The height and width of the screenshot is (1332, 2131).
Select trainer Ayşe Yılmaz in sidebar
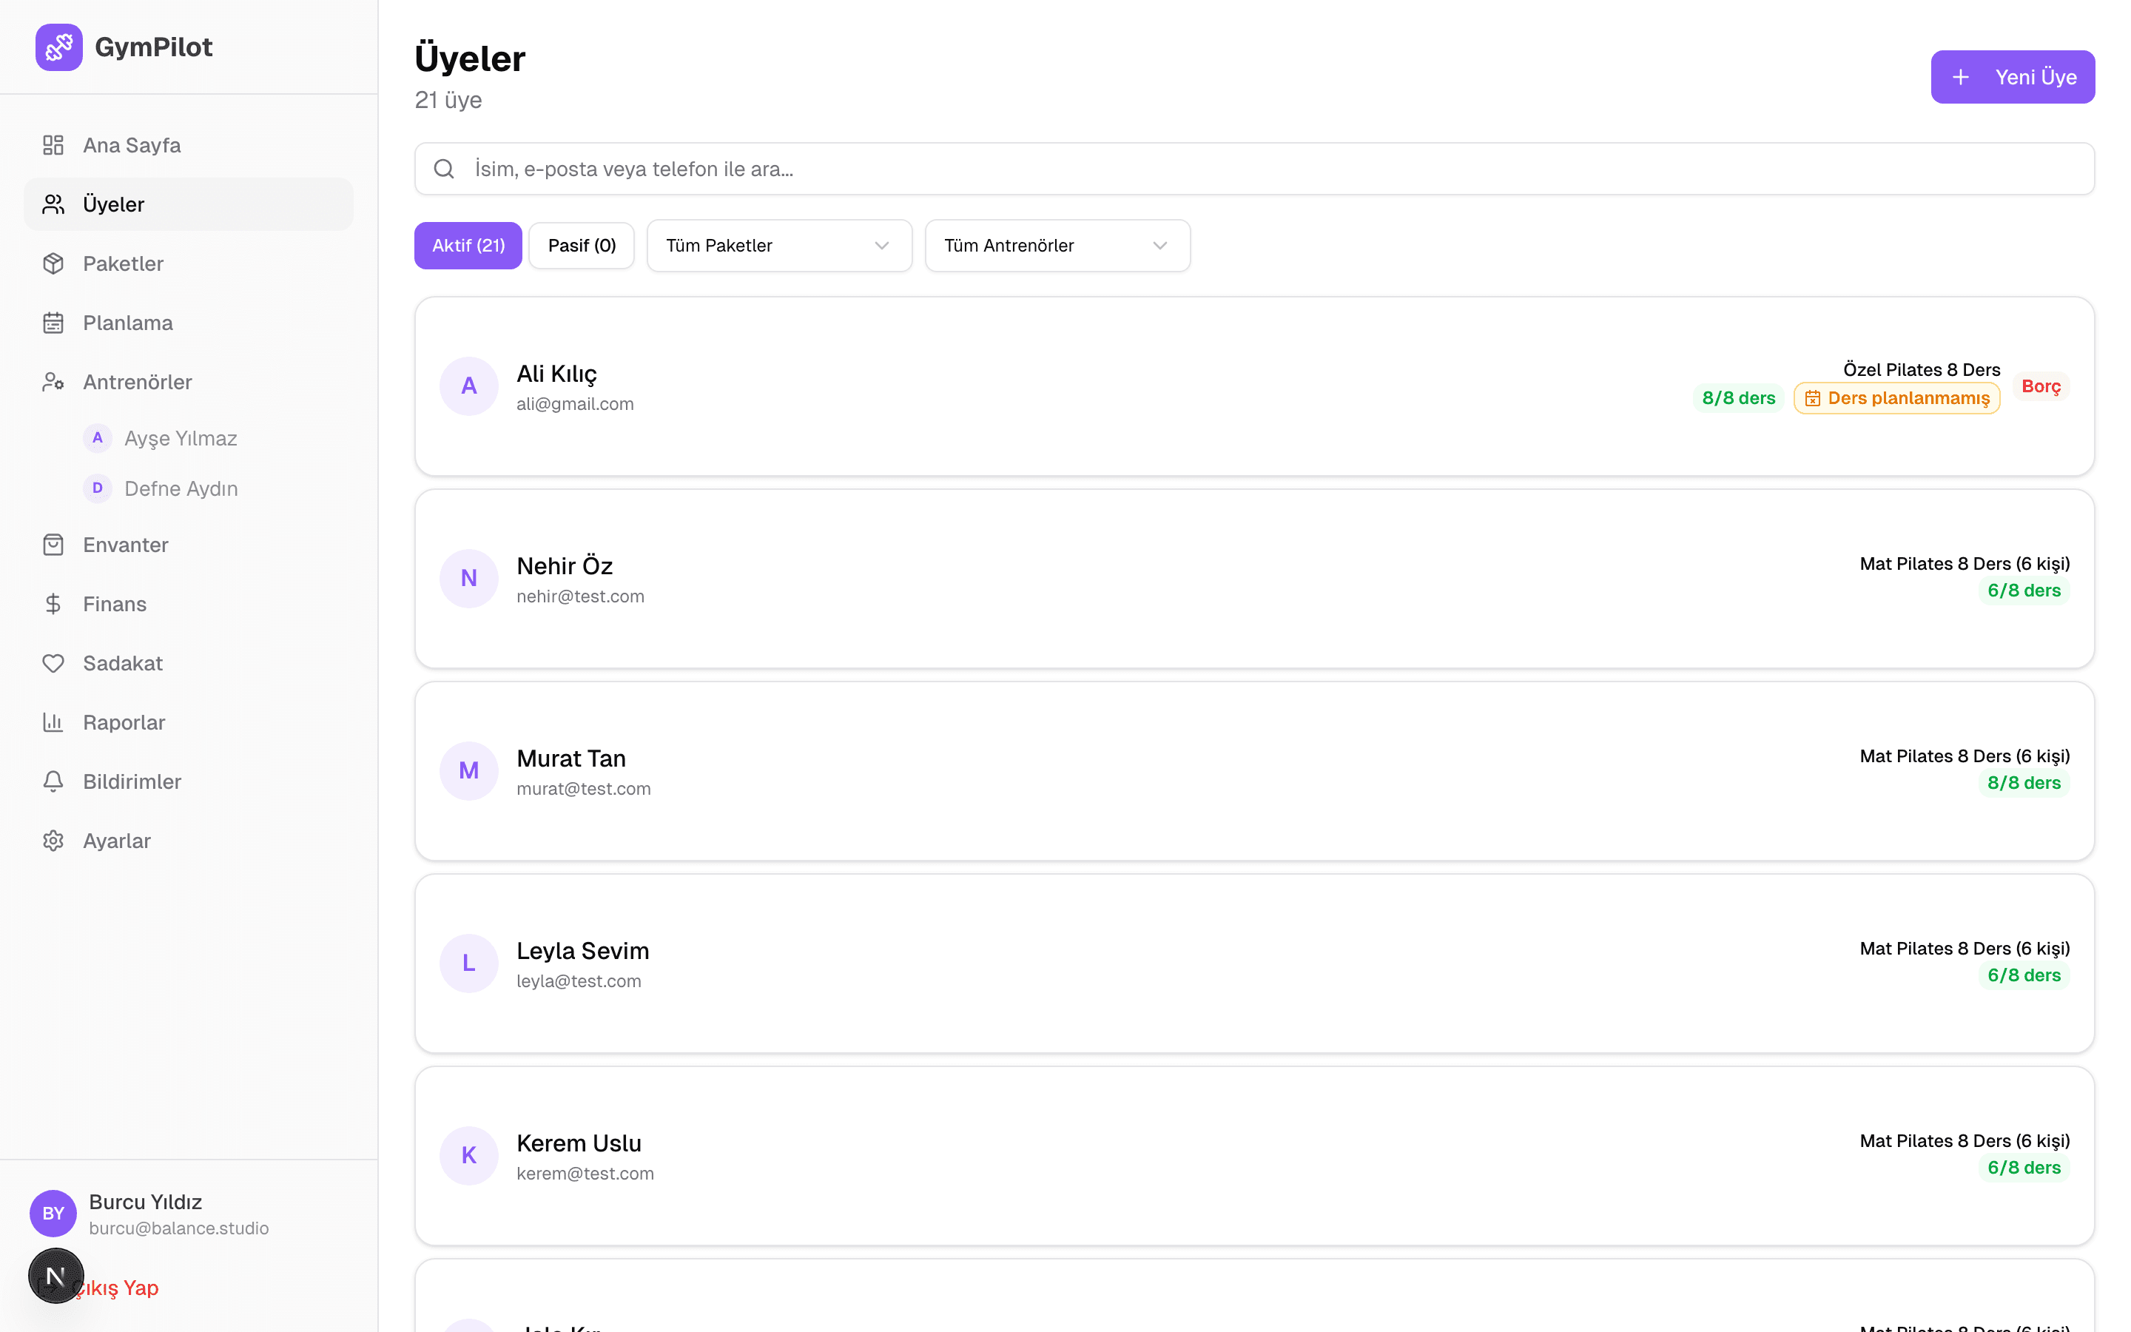[x=181, y=438]
